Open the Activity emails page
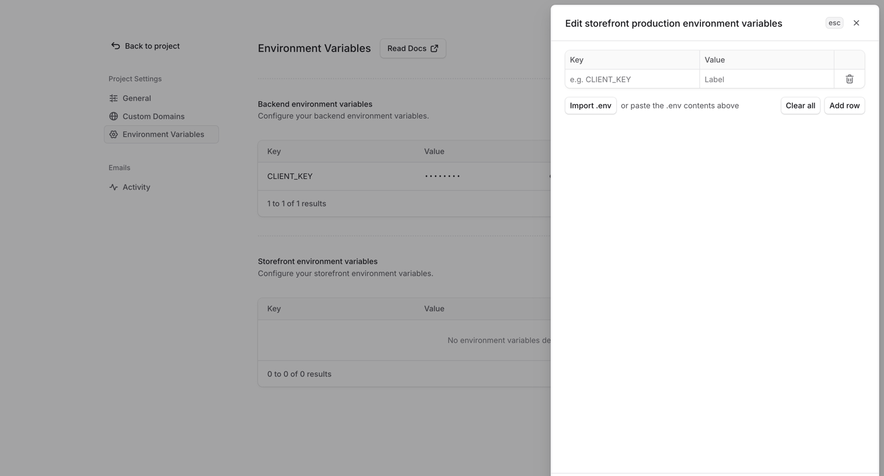The image size is (884, 476). (x=161, y=187)
